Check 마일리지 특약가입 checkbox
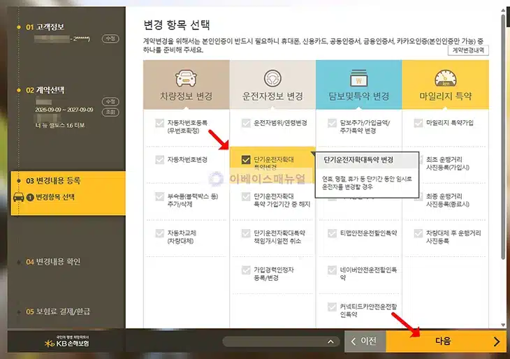Screen dimensions: 510x359 [x=418, y=123]
